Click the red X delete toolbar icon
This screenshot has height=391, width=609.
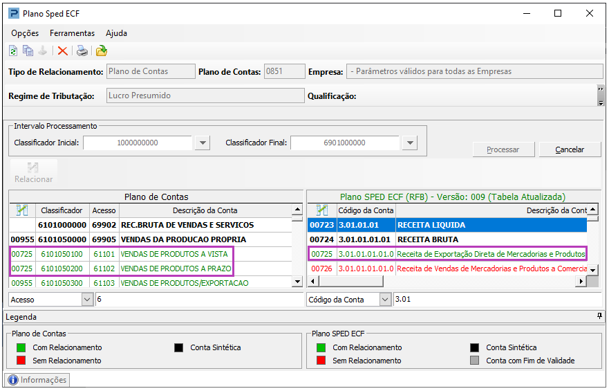coord(62,51)
